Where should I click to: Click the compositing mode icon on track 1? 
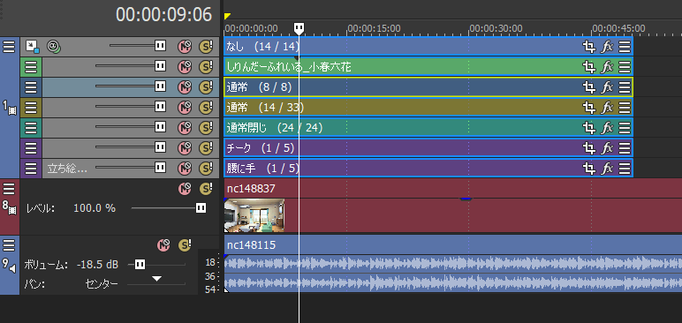pyautogui.click(x=33, y=46)
